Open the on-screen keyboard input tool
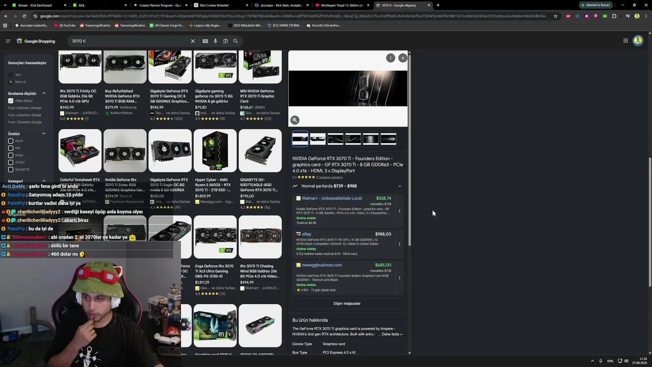652x367 pixels. pos(205,41)
